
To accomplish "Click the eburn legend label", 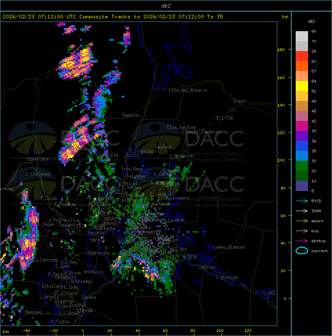I will point(317,221).
